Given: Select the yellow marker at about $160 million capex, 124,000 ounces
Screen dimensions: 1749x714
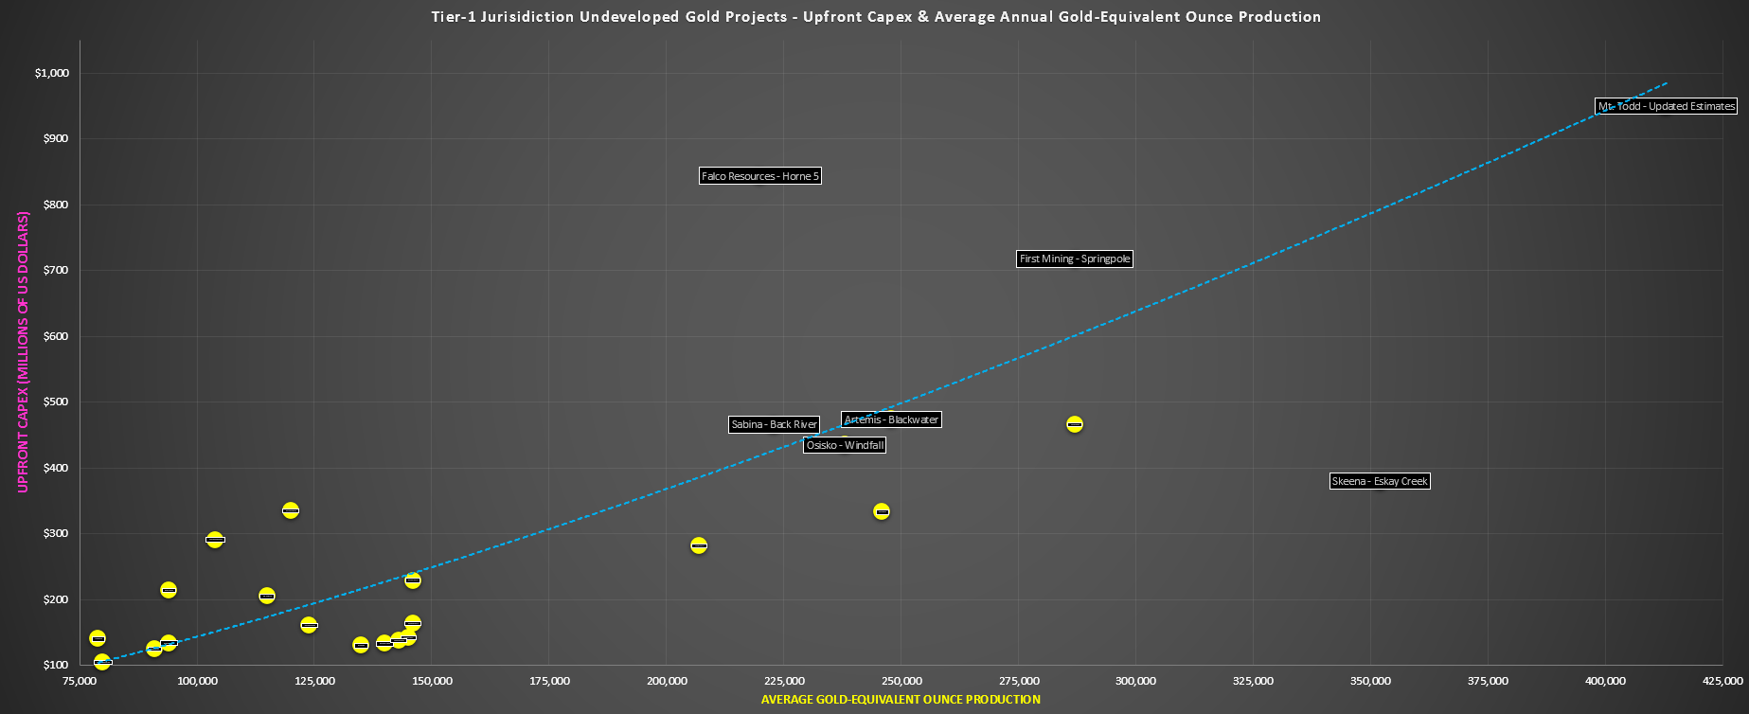Looking at the screenshot, I should coord(309,625).
